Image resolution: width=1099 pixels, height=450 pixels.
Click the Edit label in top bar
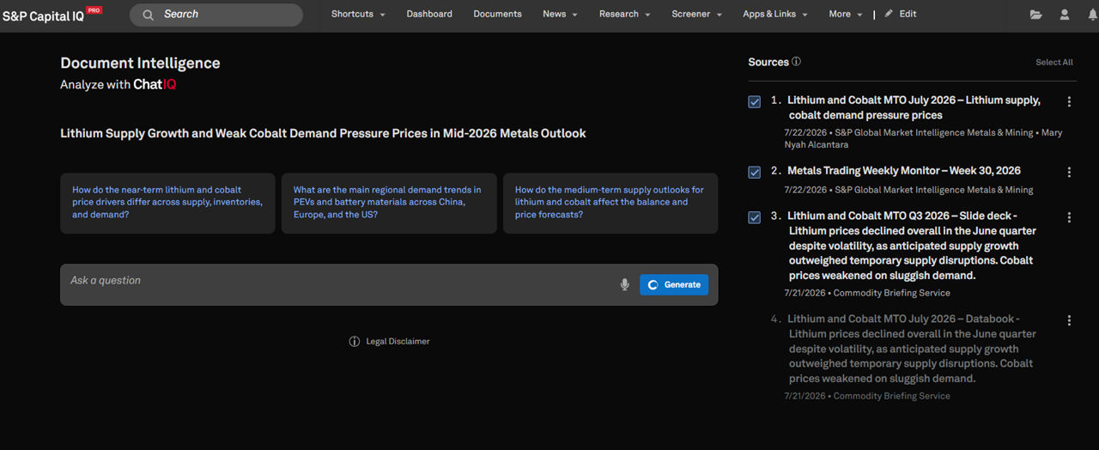[x=908, y=14]
